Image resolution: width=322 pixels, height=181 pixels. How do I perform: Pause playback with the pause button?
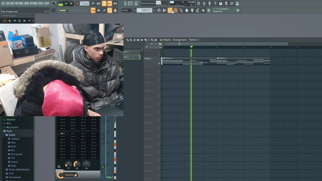[x=66, y=4]
